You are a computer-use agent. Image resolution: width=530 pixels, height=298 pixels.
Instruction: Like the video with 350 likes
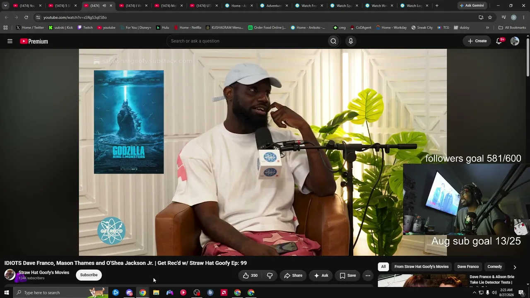[250, 275]
